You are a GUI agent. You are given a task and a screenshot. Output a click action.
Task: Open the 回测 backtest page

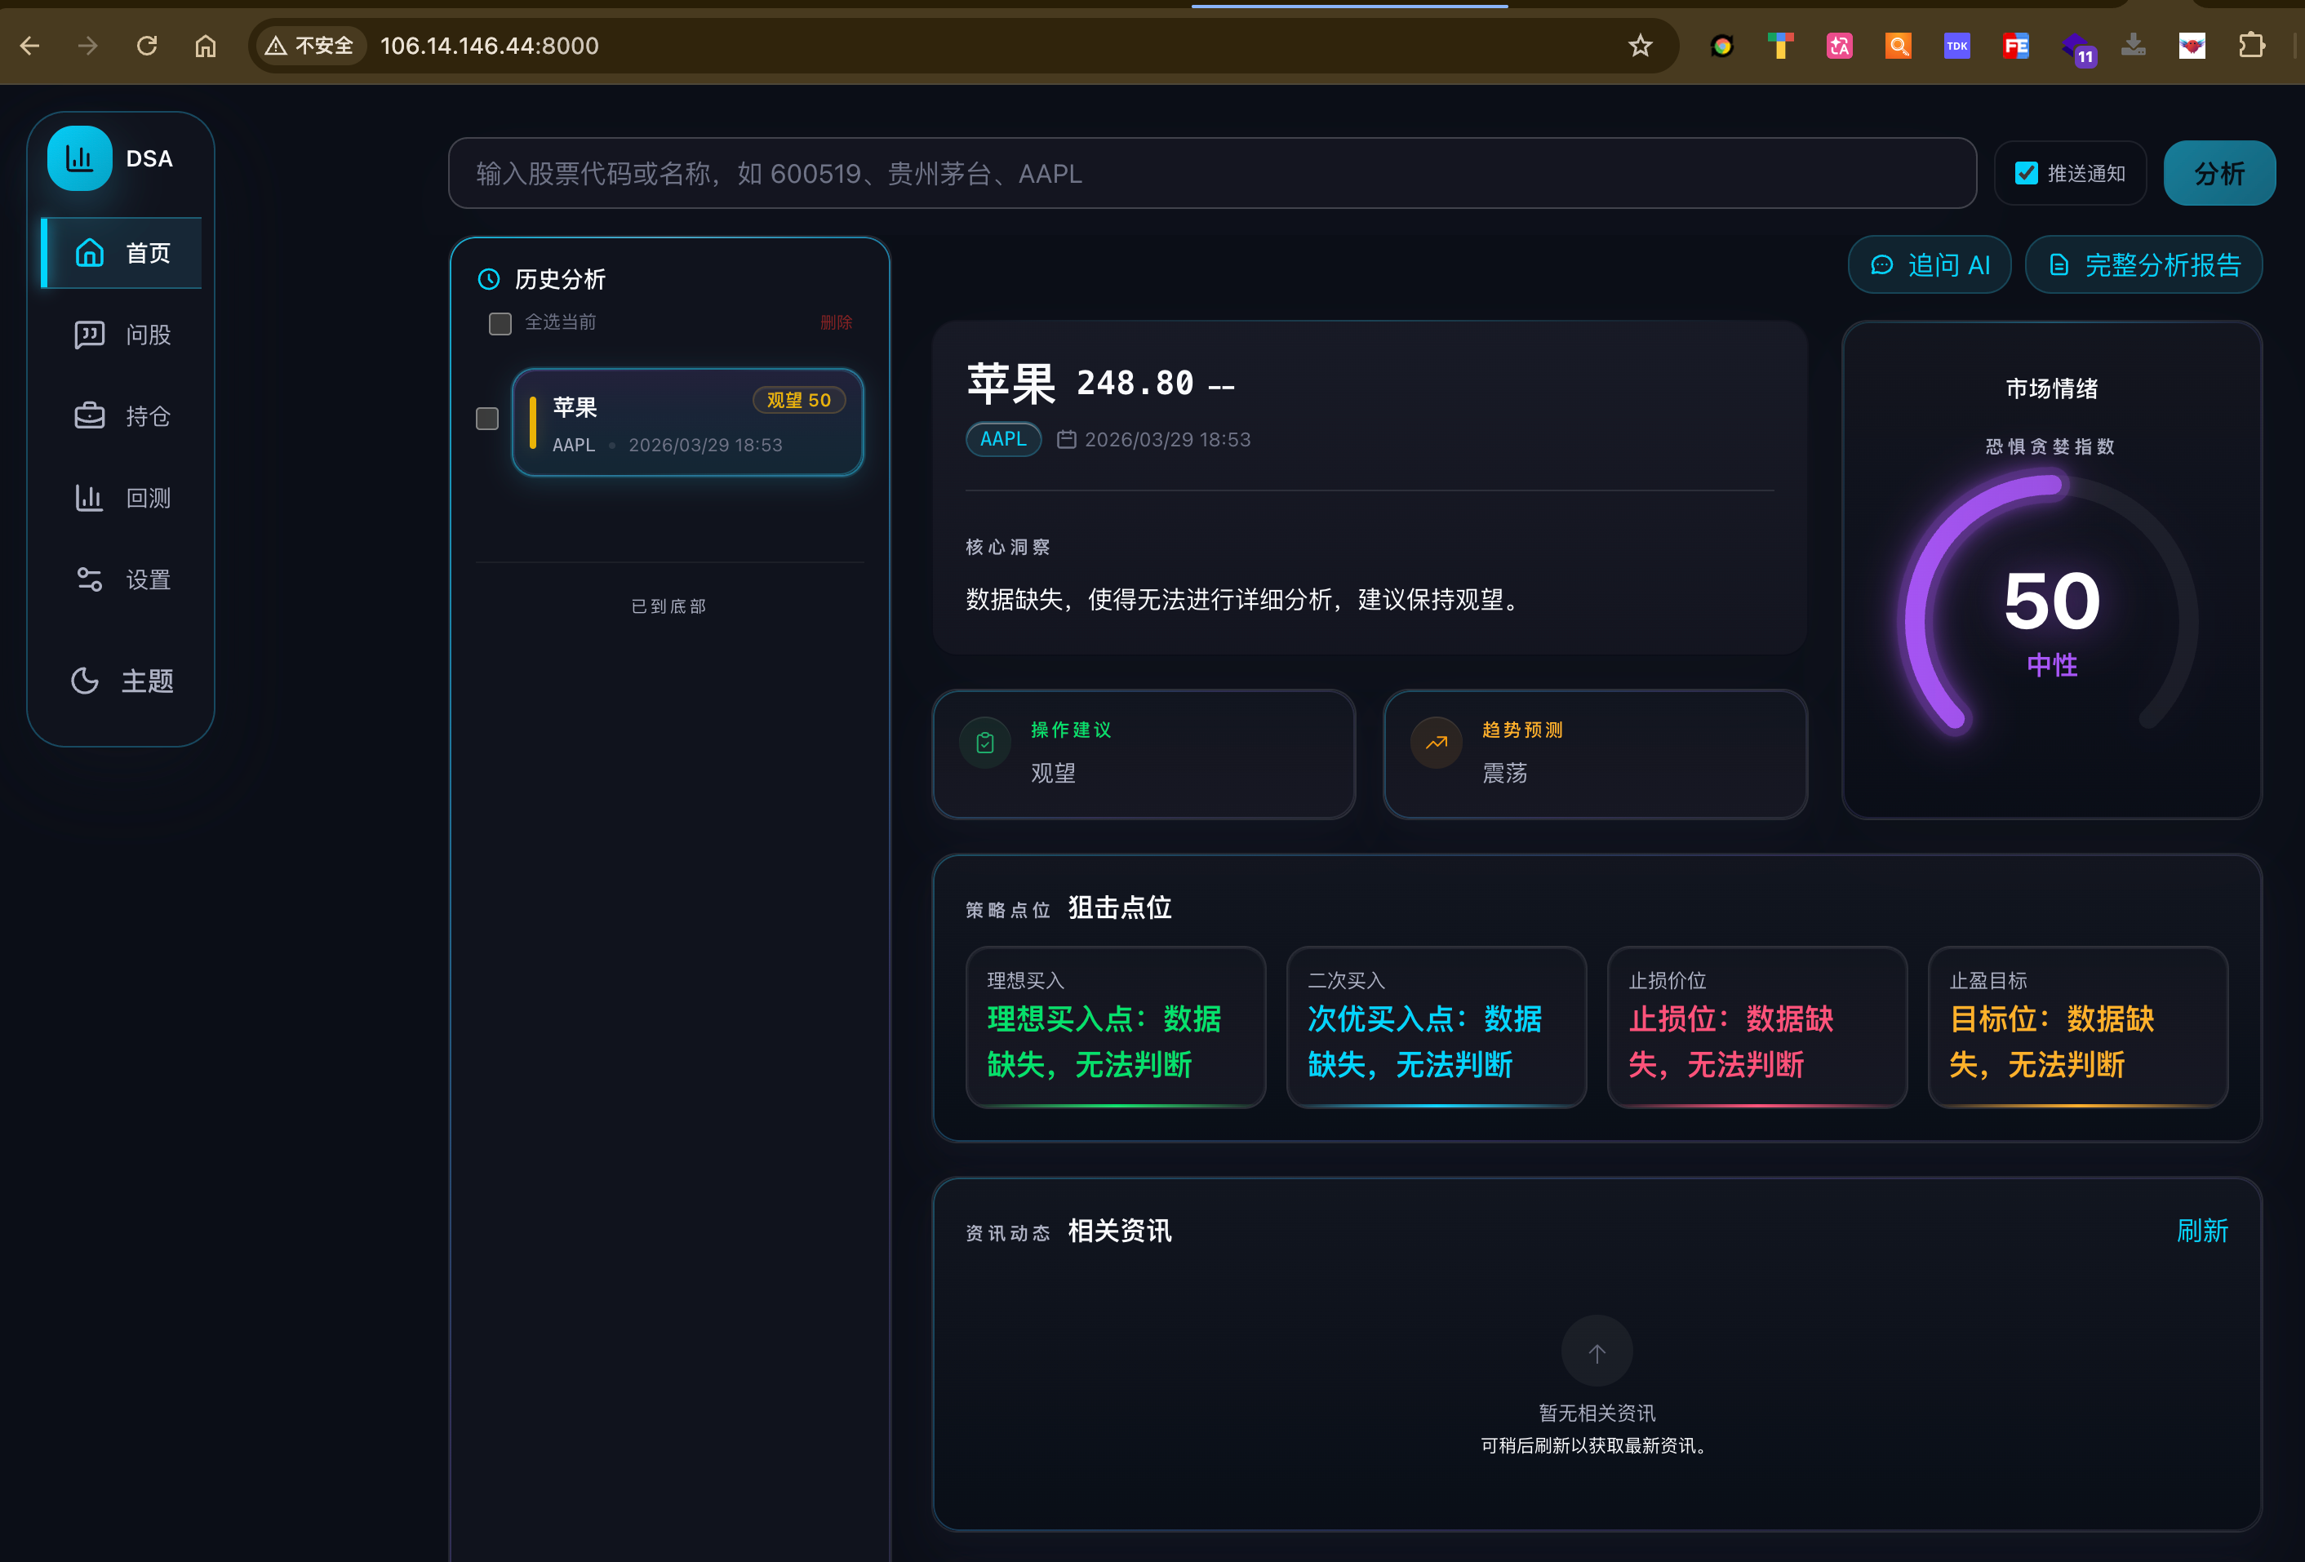click(x=122, y=498)
